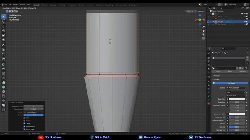Select the Transform tool
Screen dimensions: 250x140
(4, 40)
